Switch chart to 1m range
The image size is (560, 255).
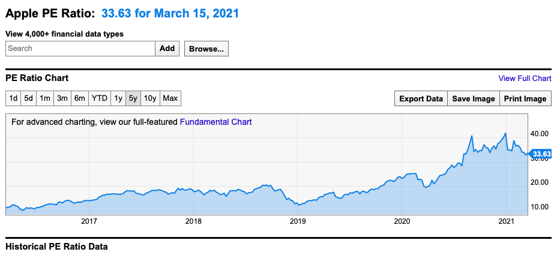point(44,98)
